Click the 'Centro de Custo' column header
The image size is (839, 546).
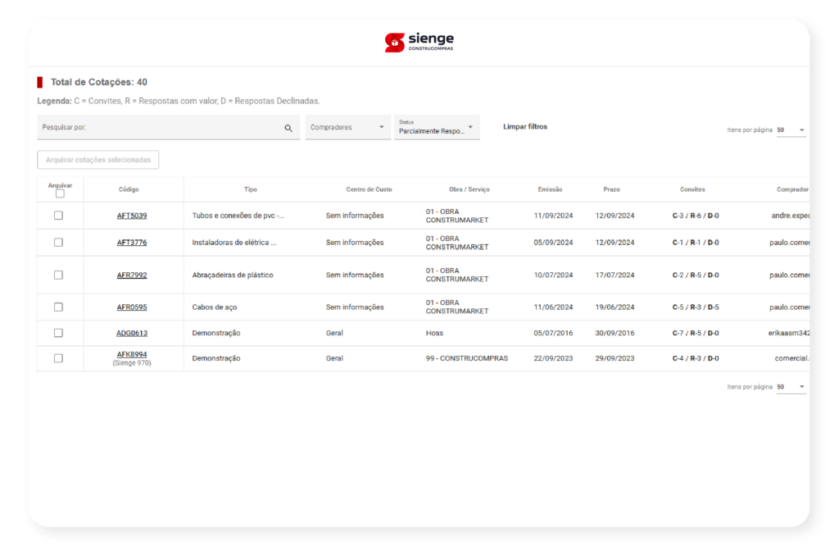point(369,189)
